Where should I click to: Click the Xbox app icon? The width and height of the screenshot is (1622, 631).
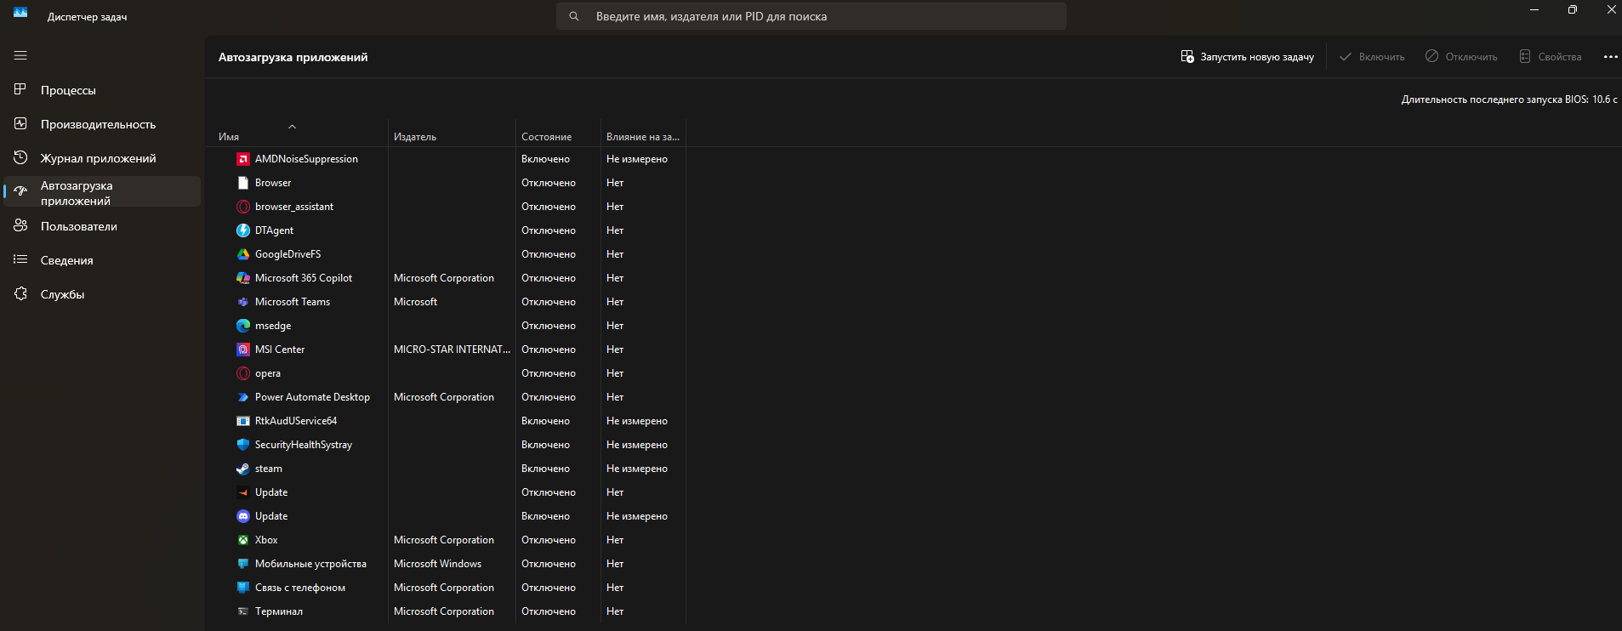pyautogui.click(x=243, y=540)
